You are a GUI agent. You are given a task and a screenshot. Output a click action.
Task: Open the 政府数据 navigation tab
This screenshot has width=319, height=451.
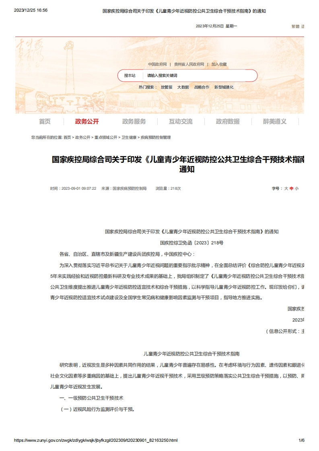coord(228,121)
